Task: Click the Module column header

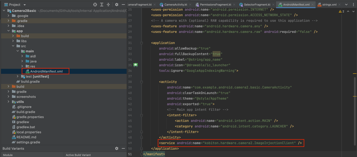Action: coord(32,155)
